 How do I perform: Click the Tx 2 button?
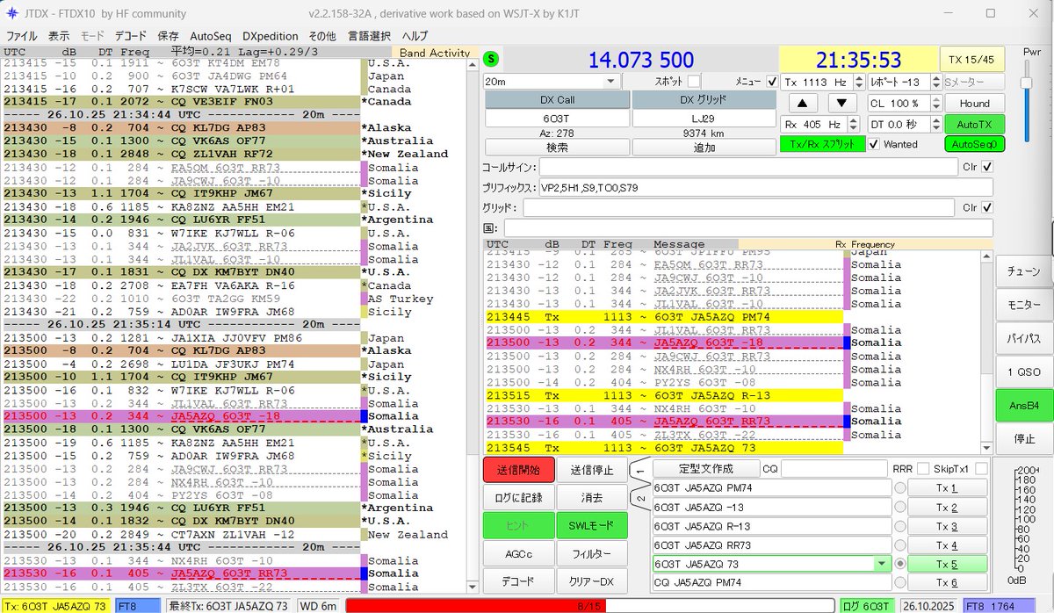coord(947,508)
